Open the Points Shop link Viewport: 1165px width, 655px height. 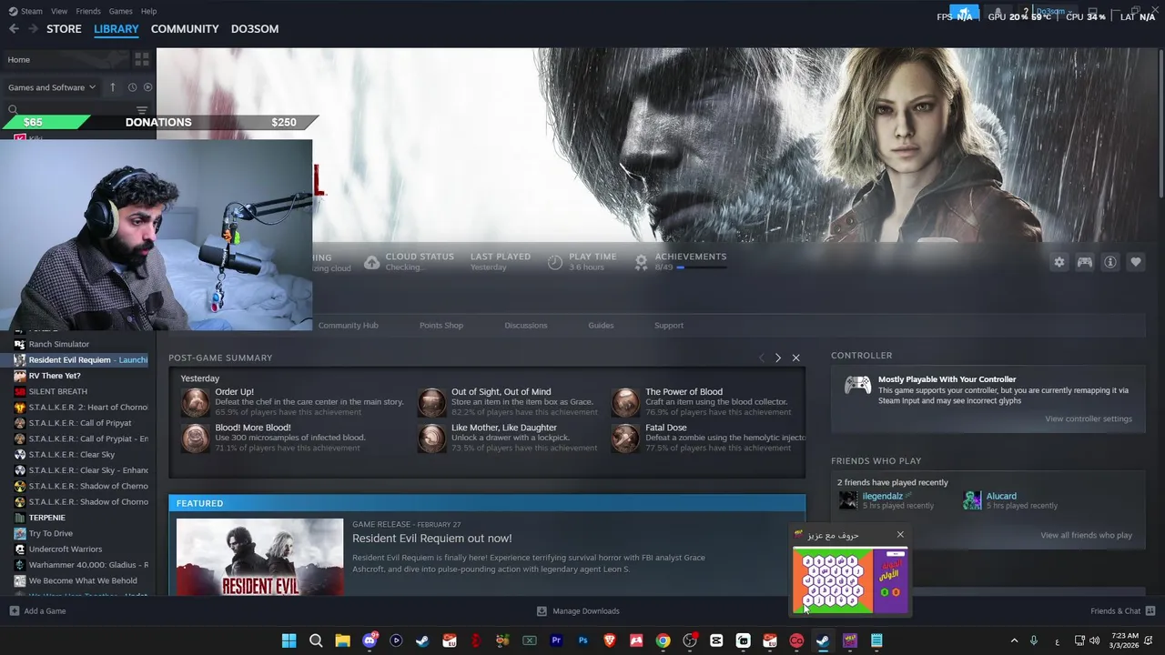click(x=441, y=325)
